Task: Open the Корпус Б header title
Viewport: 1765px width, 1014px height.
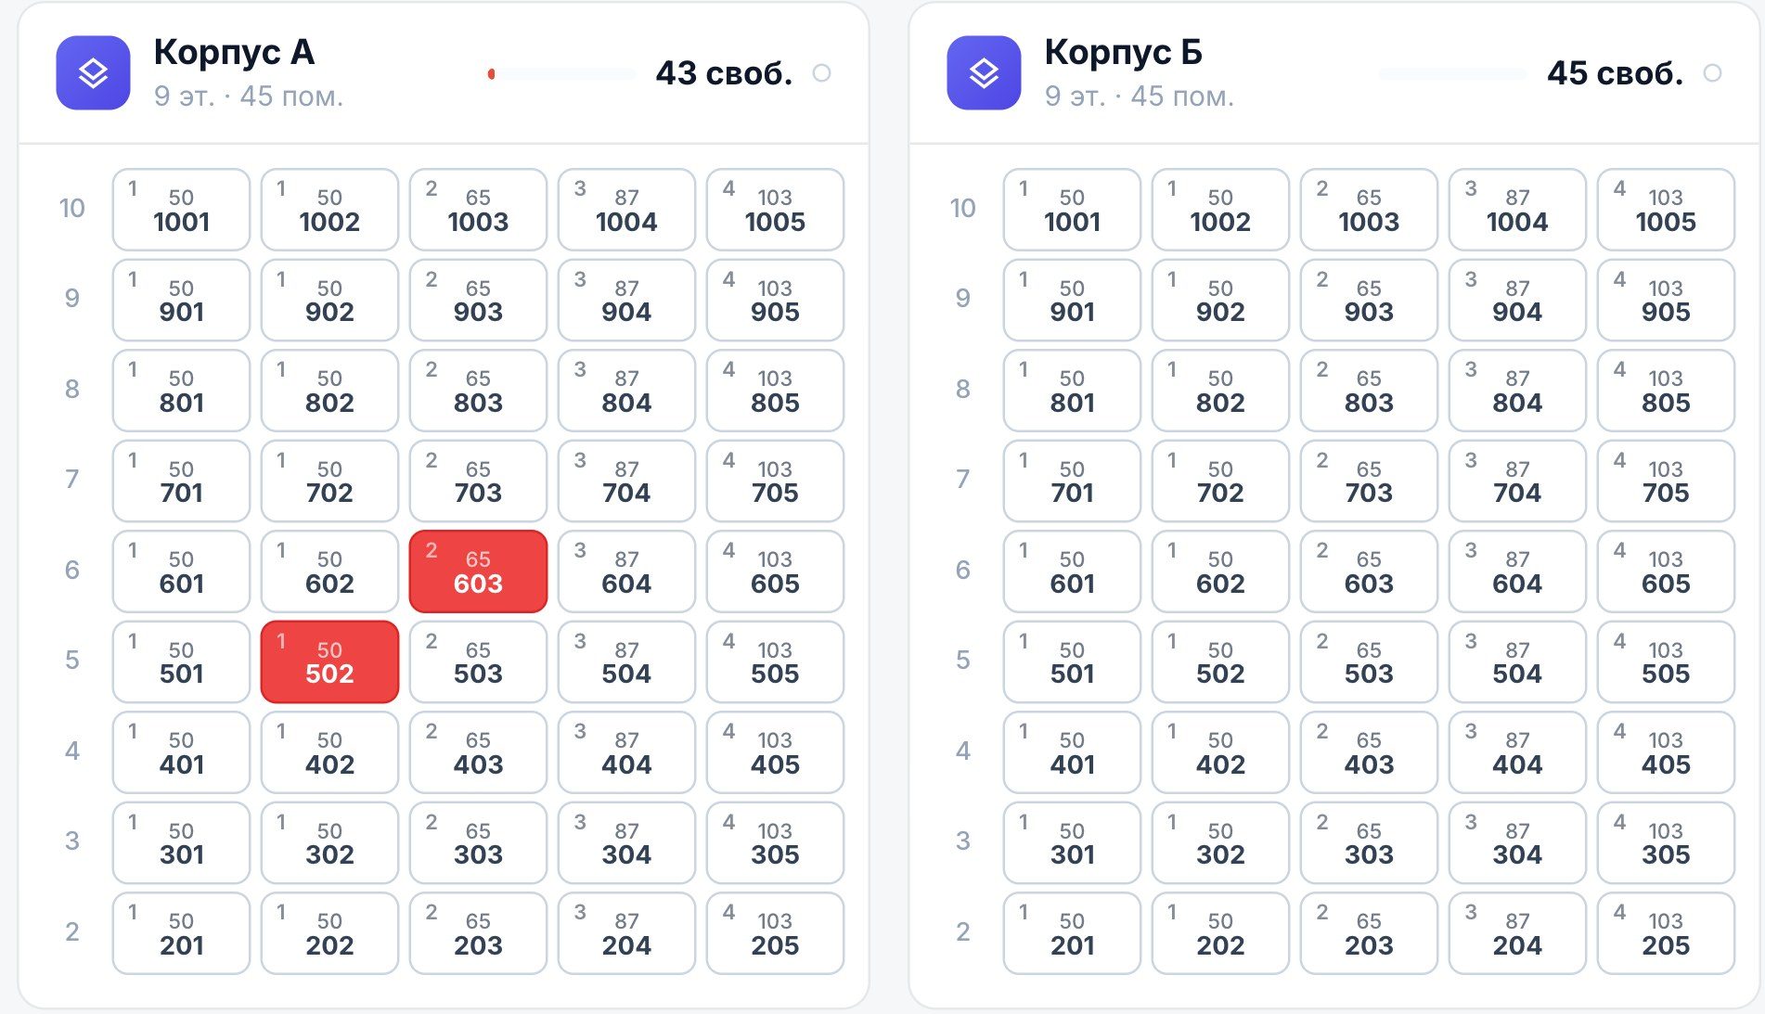Action: click(1123, 52)
